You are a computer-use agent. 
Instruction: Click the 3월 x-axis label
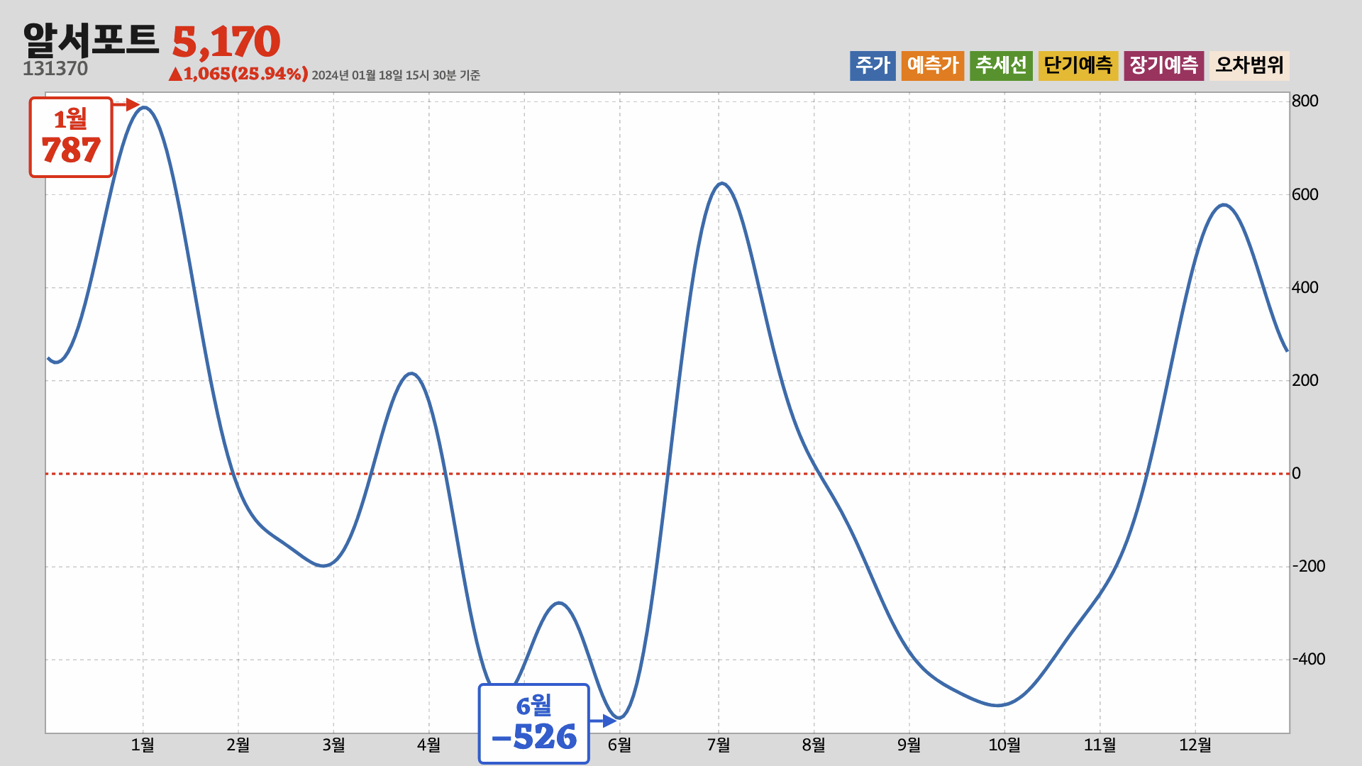(333, 745)
